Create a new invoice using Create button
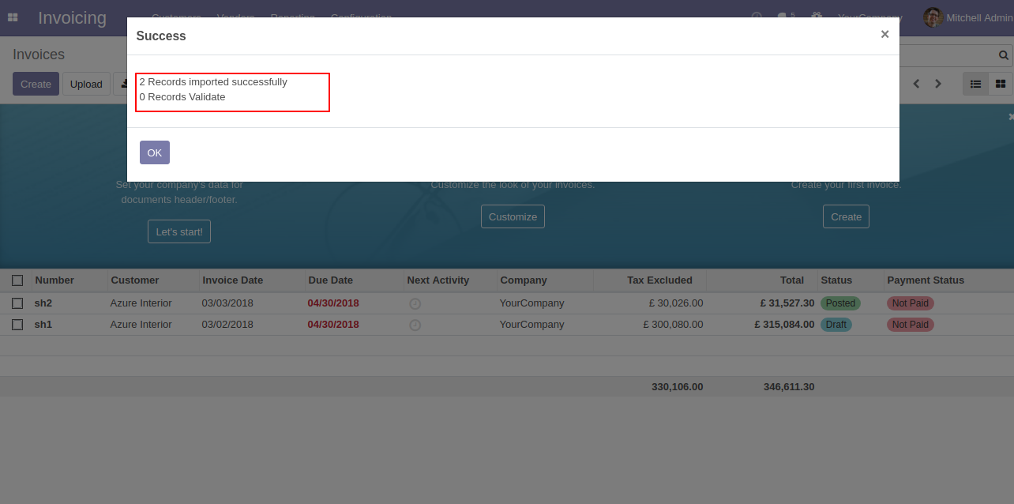 pos(36,84)
